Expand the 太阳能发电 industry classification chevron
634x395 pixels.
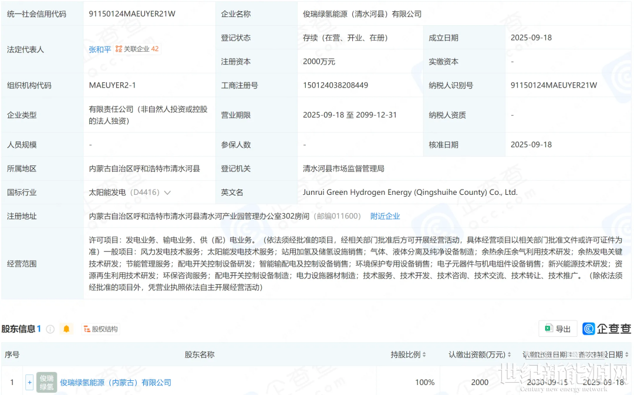click(x=168, y=193)
